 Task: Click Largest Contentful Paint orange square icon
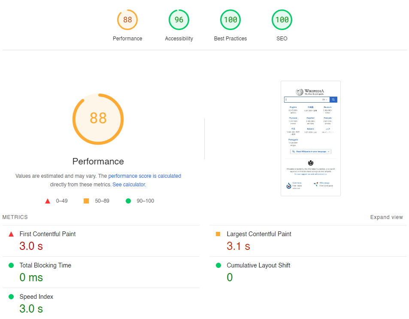218,234
